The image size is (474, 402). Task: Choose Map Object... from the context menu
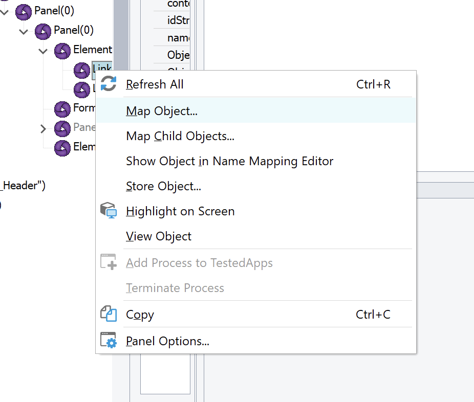[162, 110]
